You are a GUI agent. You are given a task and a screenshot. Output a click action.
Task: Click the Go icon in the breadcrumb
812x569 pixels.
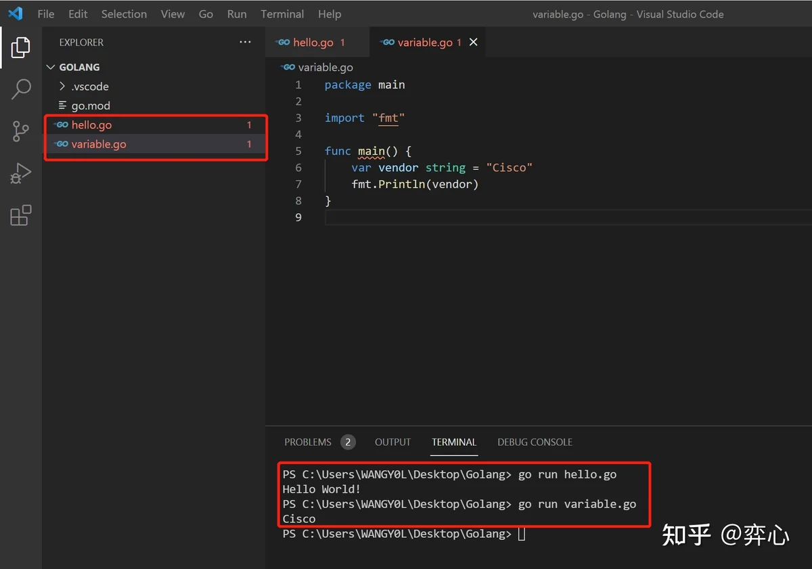288,67
